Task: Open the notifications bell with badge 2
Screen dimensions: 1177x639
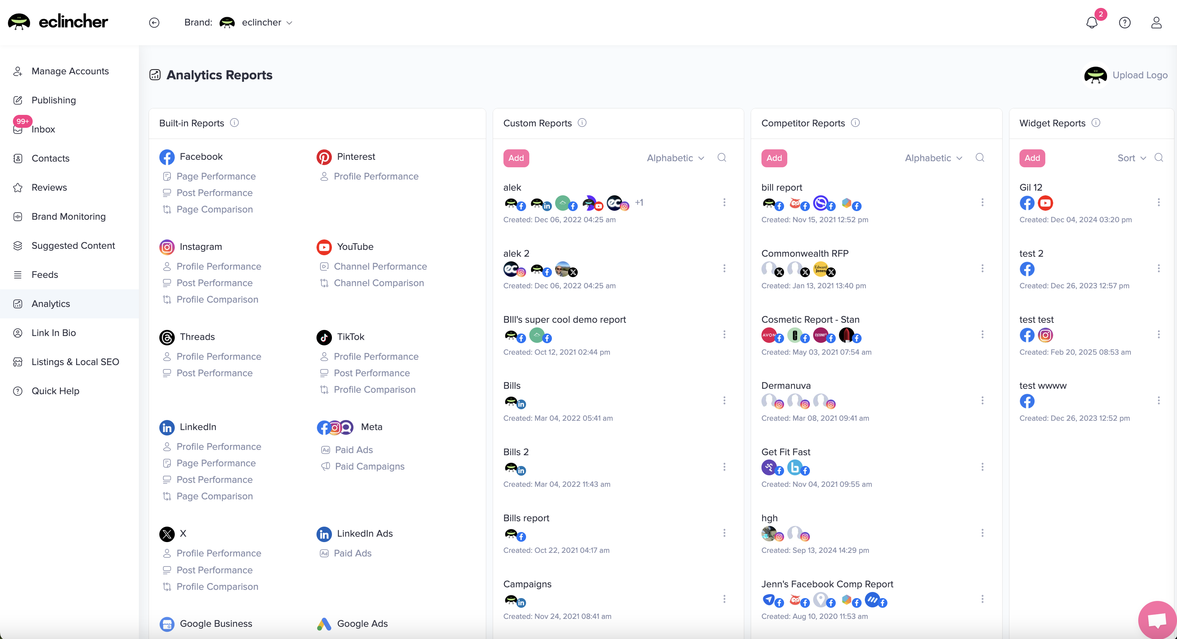Action: 1092,22
